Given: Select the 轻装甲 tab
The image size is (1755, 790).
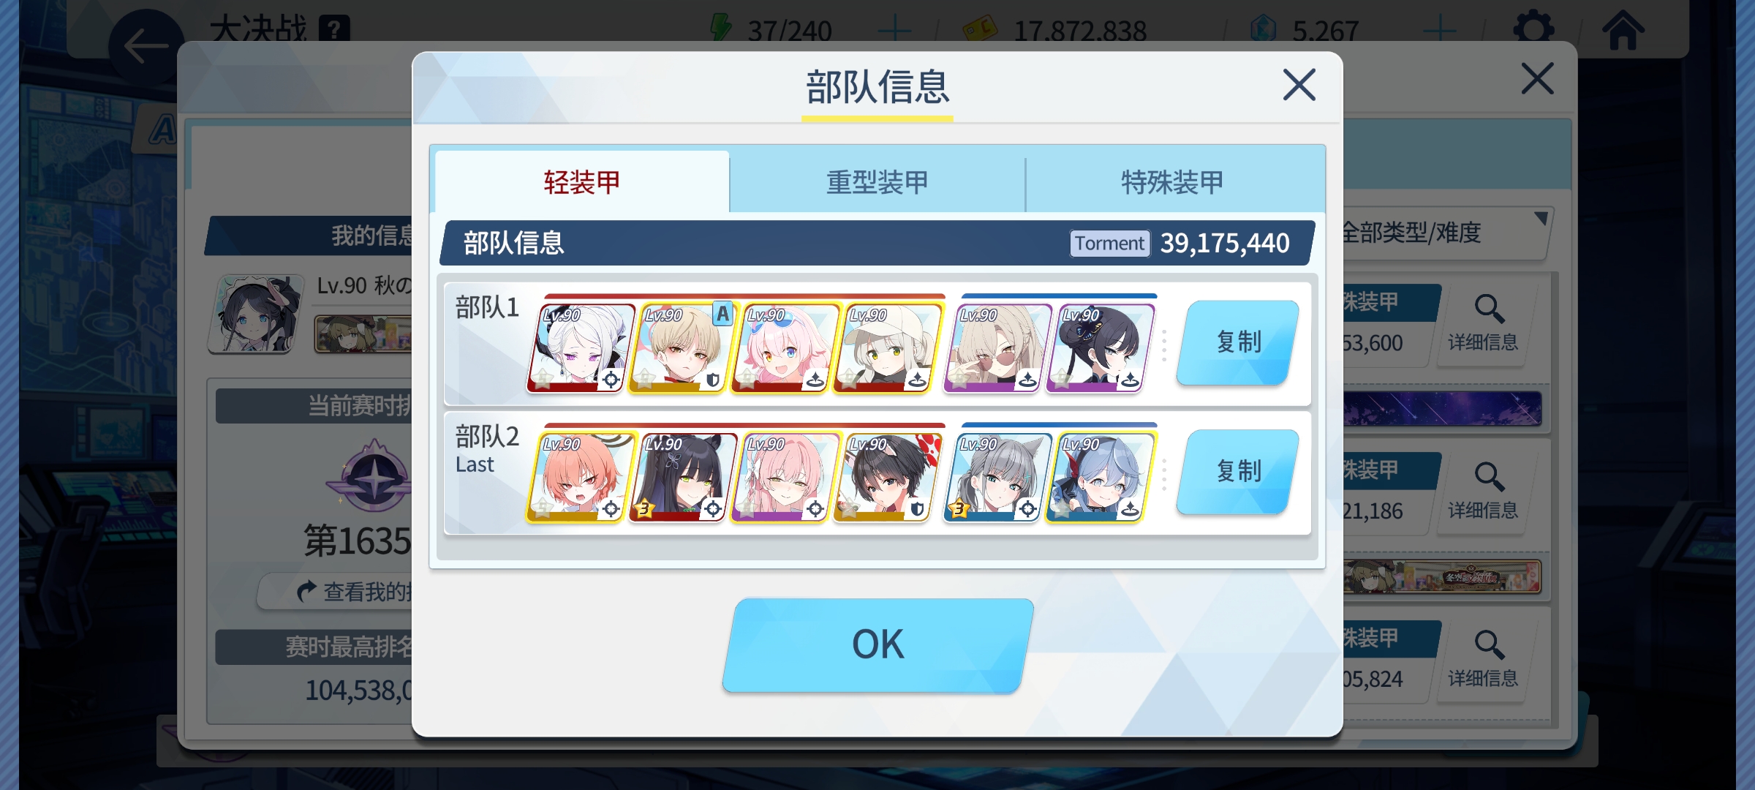Looking at the screenshot, I should pos(582,182).
